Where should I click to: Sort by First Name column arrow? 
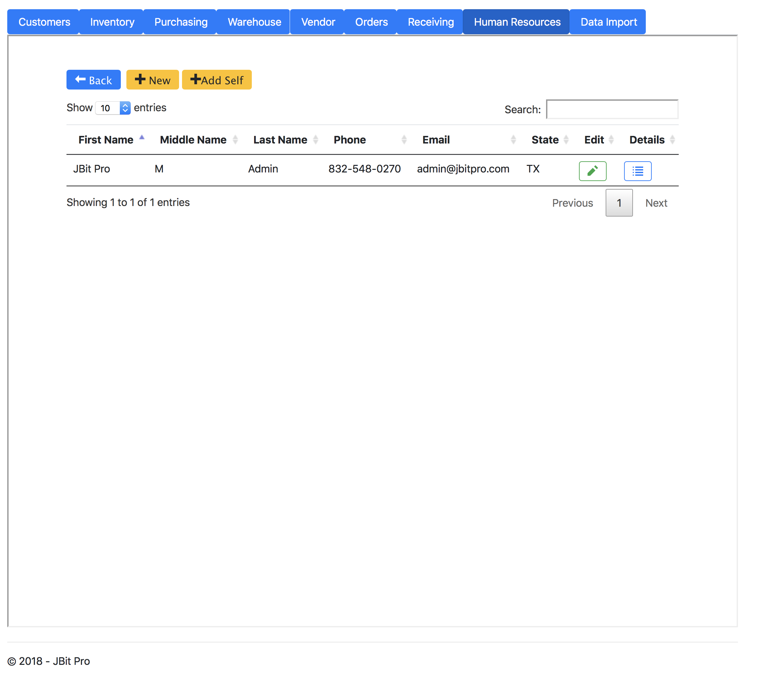[142, 138]
